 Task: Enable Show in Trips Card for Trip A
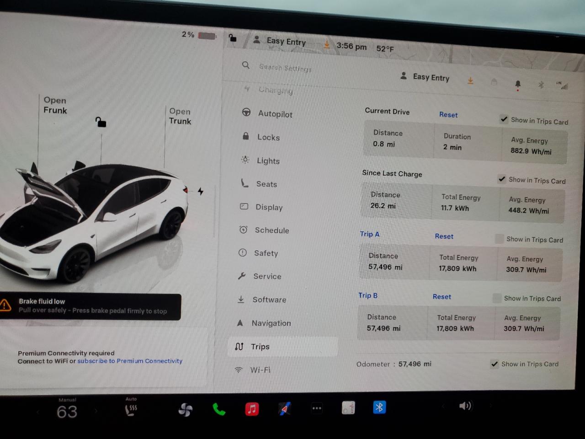[x=500, y=239]
